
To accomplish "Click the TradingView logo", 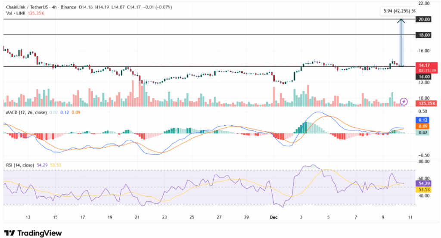I will (33, 233).
